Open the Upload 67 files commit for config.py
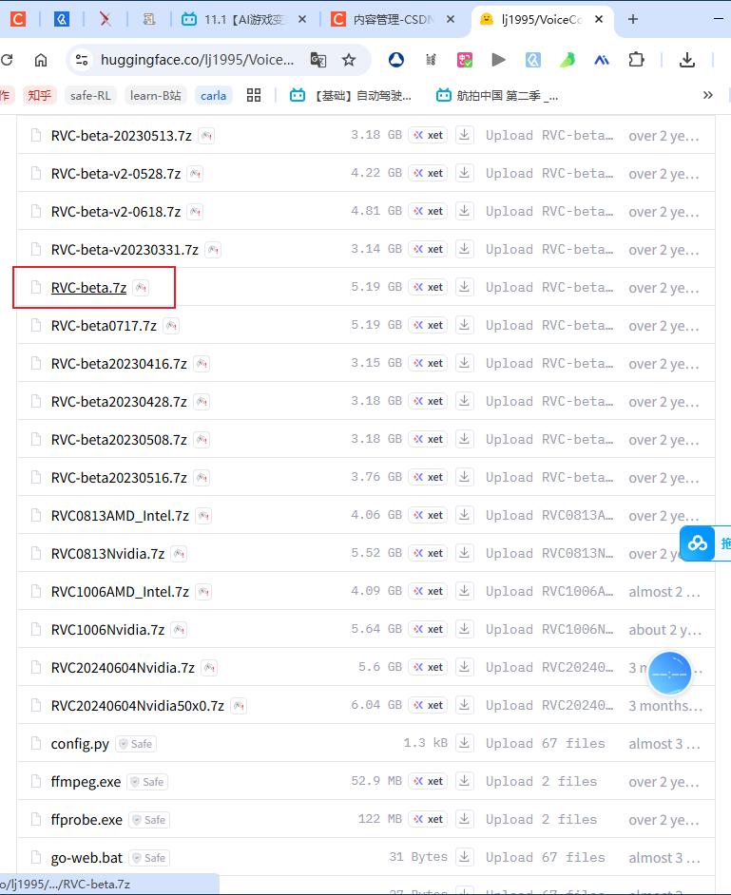 pyautogui.click(x=545, y=743)
